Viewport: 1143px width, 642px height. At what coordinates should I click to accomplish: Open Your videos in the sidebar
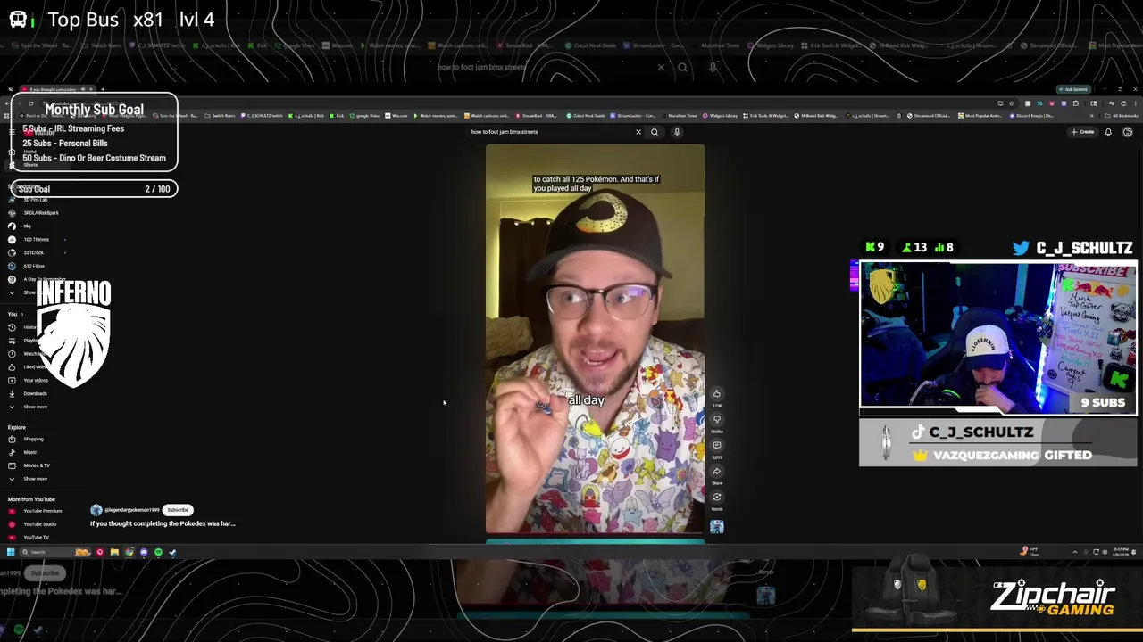pyautogui.click(x=27, y=381)
